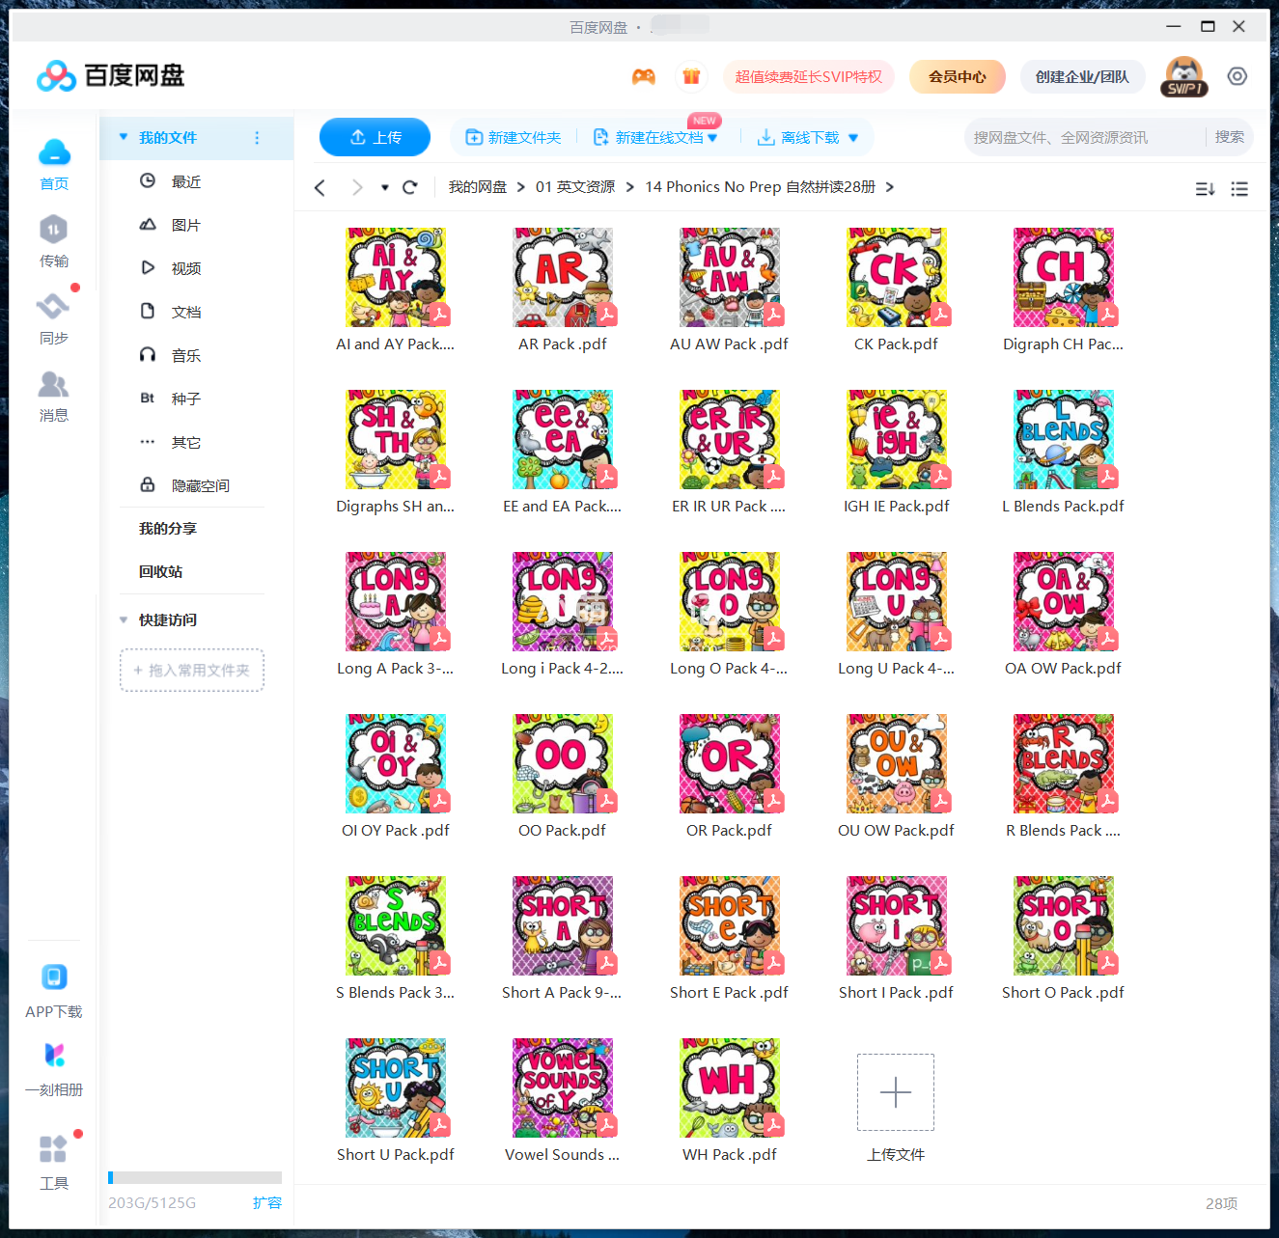Refresh the current folder view

coord(409,186)
